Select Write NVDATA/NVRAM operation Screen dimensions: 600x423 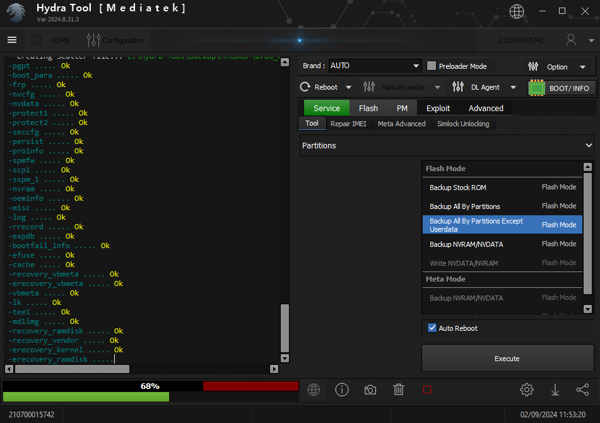pyautogui.click(x=502, y=263)
